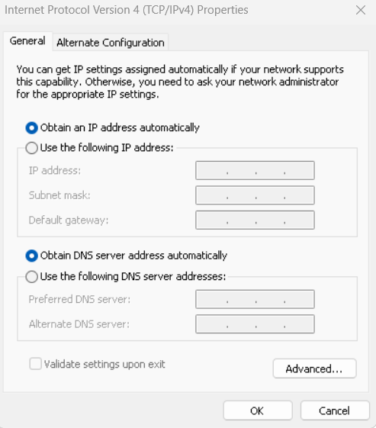Open the Advanced settings dialog

314,368
